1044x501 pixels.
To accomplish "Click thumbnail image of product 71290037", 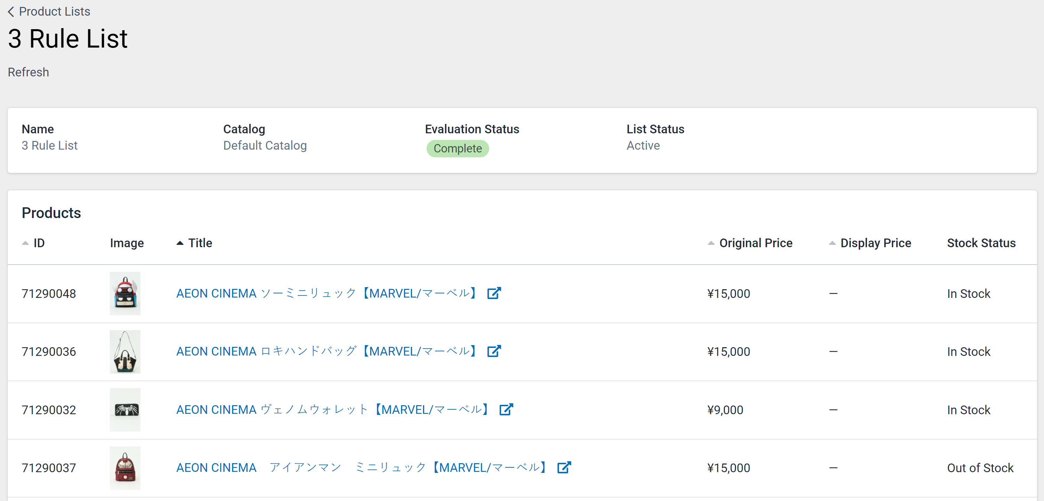I will point(125,468).
